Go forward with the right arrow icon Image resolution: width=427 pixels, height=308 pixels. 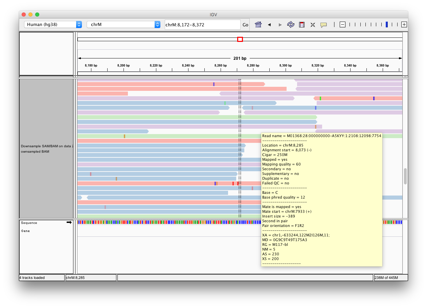click(280, 25)
